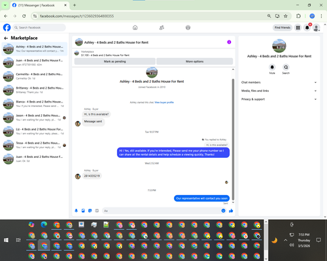Click the More options button
Image resolution: width=327 pixels, height=261 pixels.
pos(194,61)
